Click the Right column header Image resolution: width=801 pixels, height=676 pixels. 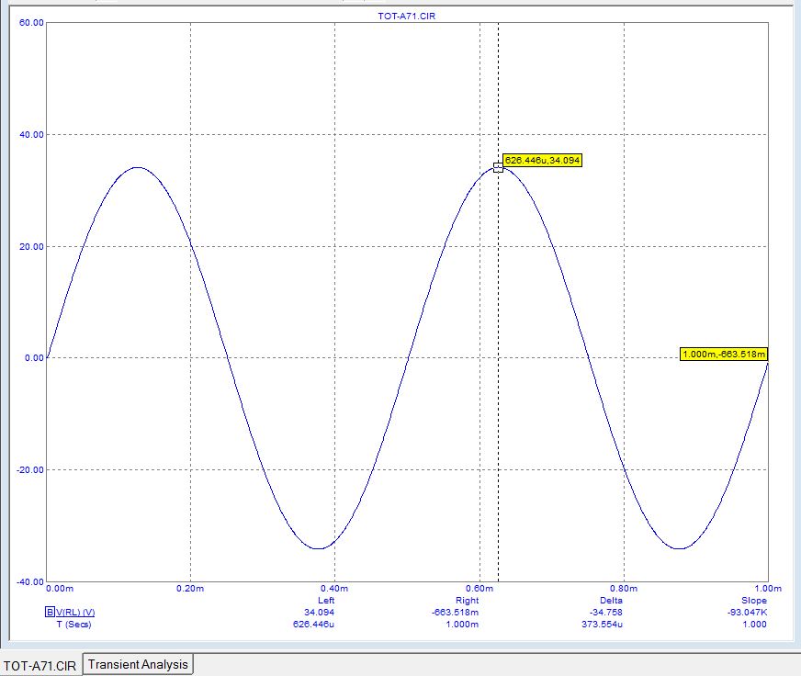467,601
